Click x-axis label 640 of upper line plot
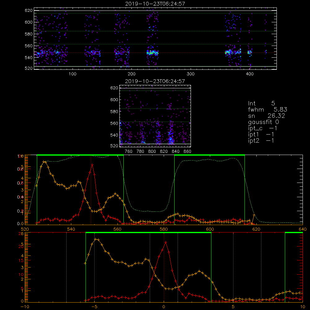310x310 pixels. (303, 229)
